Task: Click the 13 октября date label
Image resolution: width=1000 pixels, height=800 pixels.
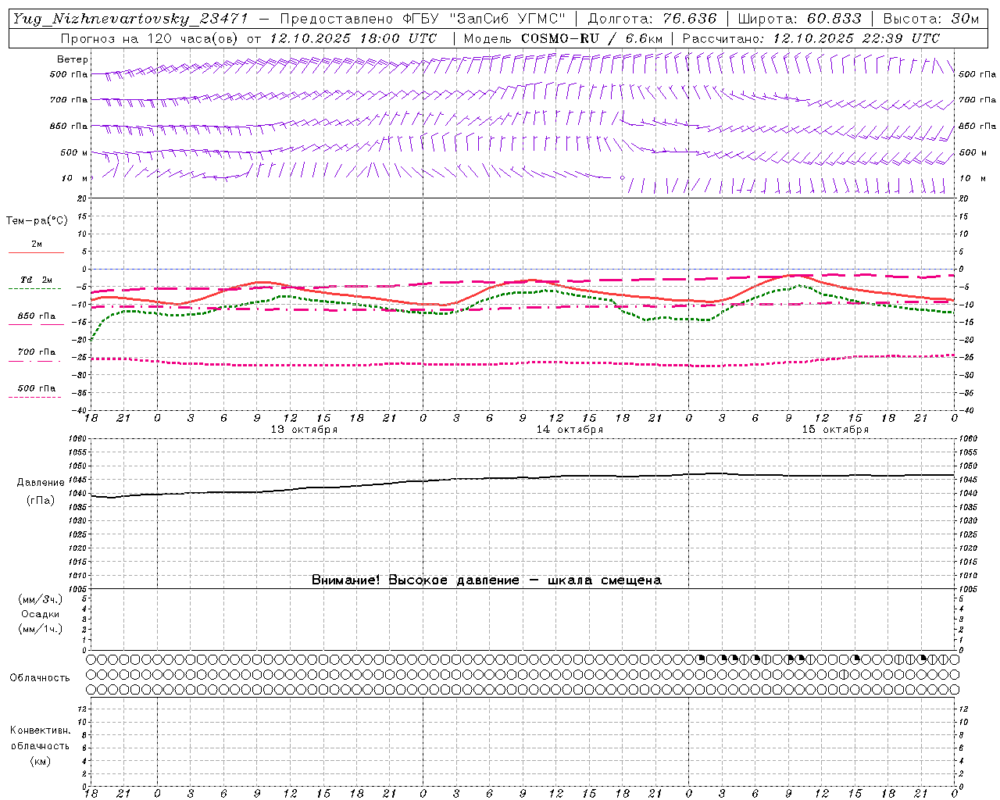Action: (x=305, y=430)
